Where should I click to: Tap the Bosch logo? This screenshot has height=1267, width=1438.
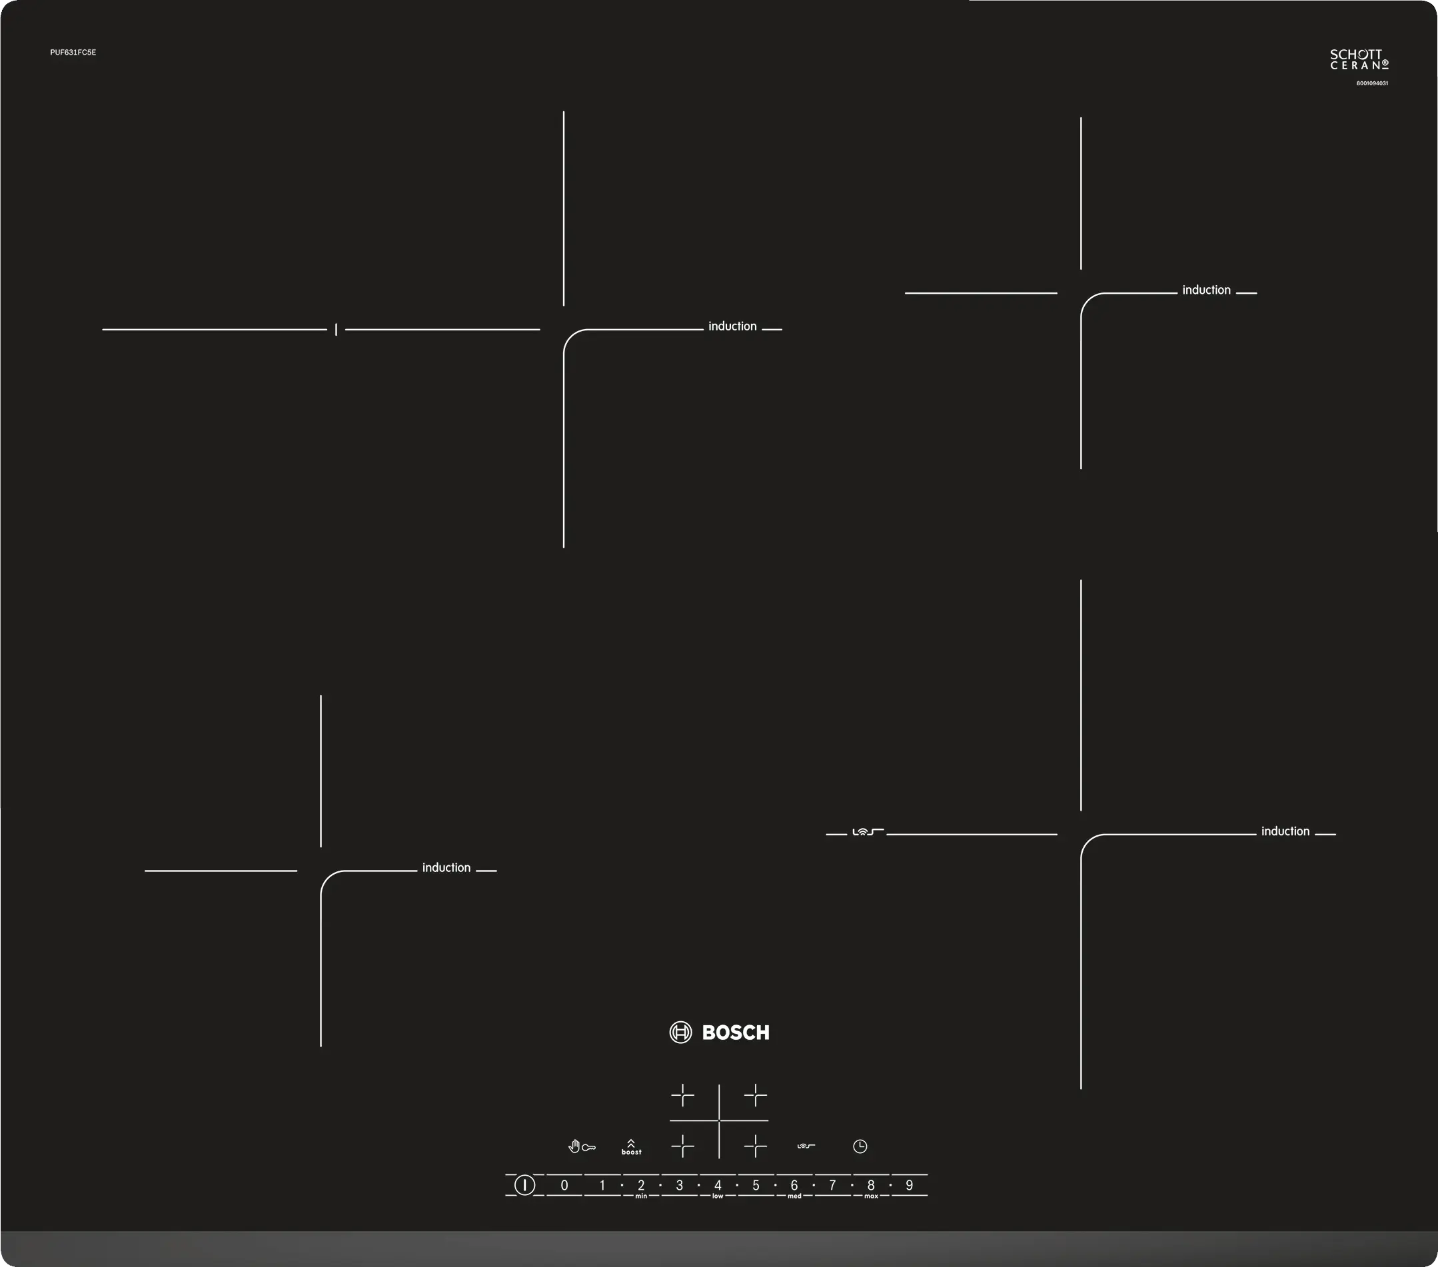719,1032
